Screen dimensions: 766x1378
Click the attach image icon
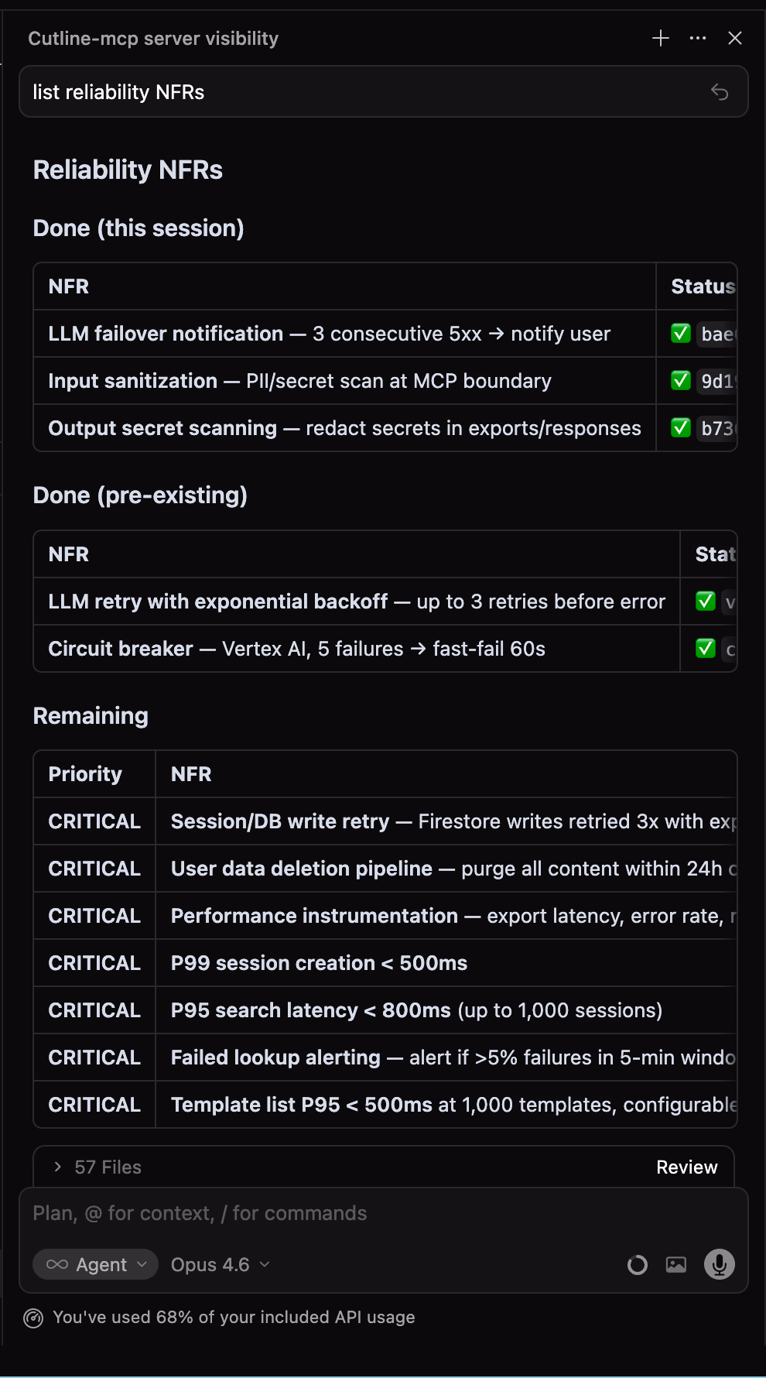coord(675,1264)
